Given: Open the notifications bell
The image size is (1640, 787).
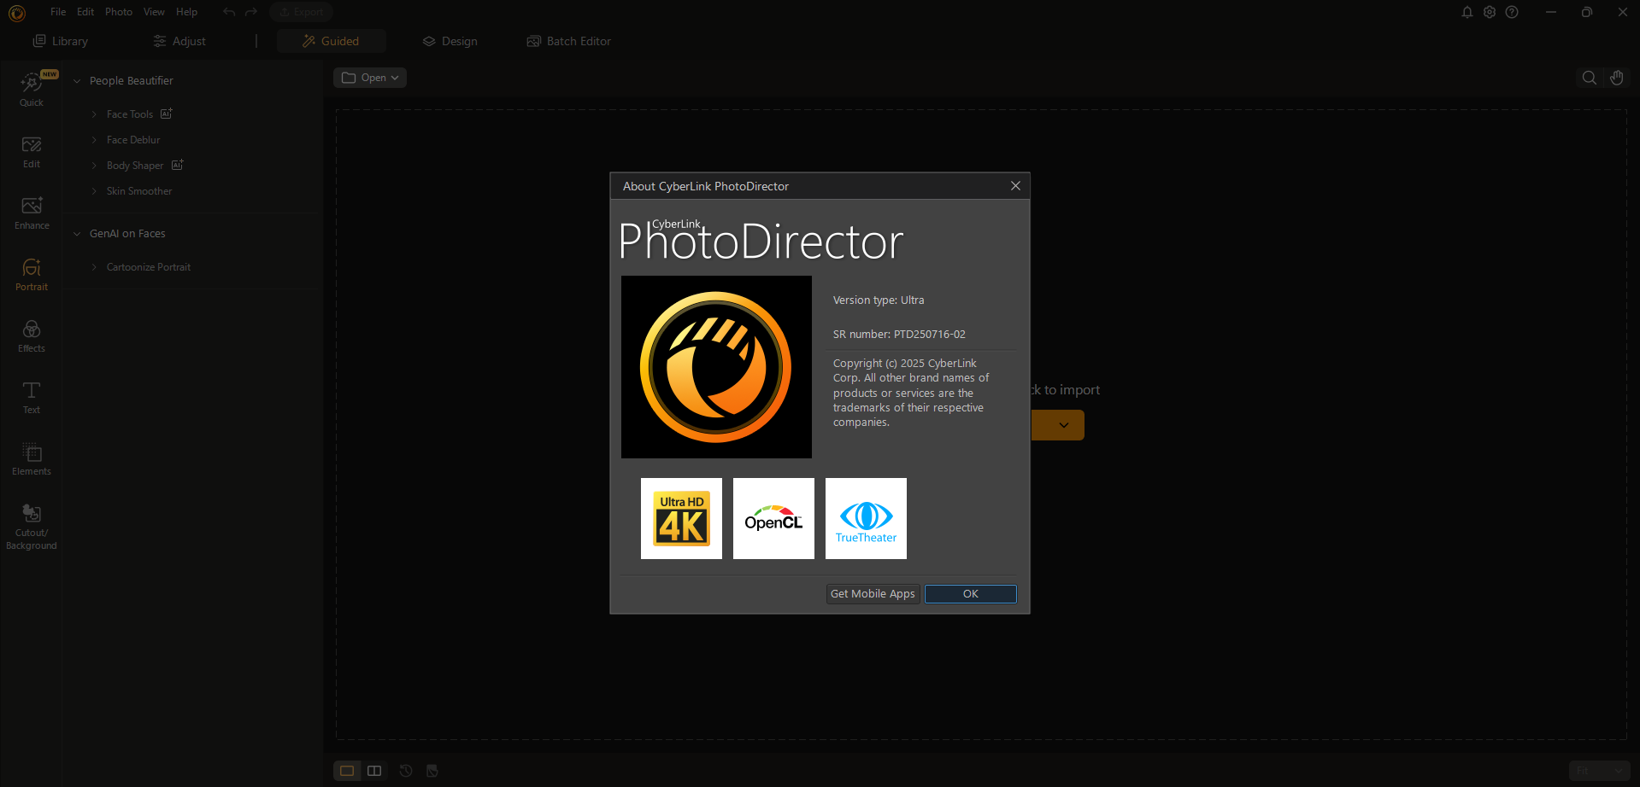Looking at the screenshot, I should 1467,12.
